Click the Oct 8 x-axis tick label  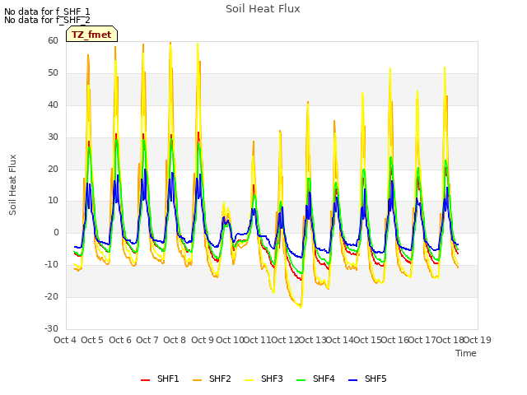coord(175,340)
